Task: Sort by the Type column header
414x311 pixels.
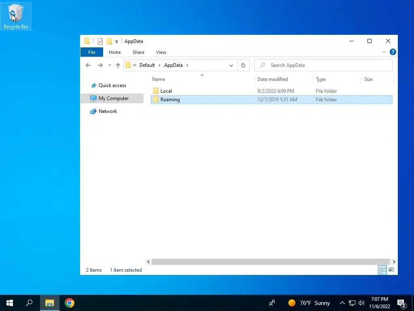Action: point(337,79)
